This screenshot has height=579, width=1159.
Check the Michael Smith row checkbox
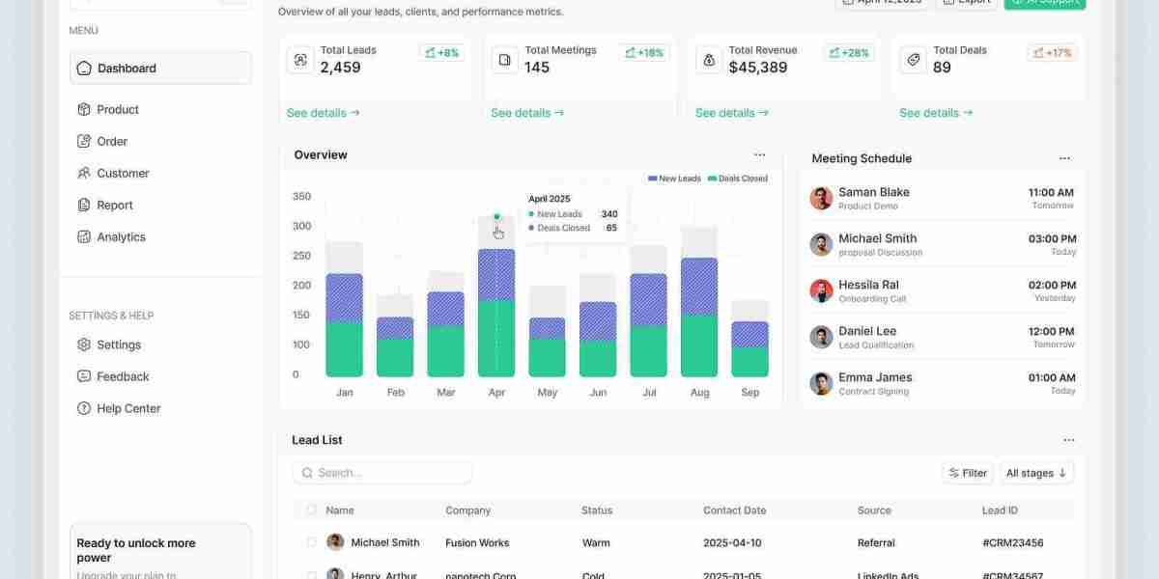311,542
